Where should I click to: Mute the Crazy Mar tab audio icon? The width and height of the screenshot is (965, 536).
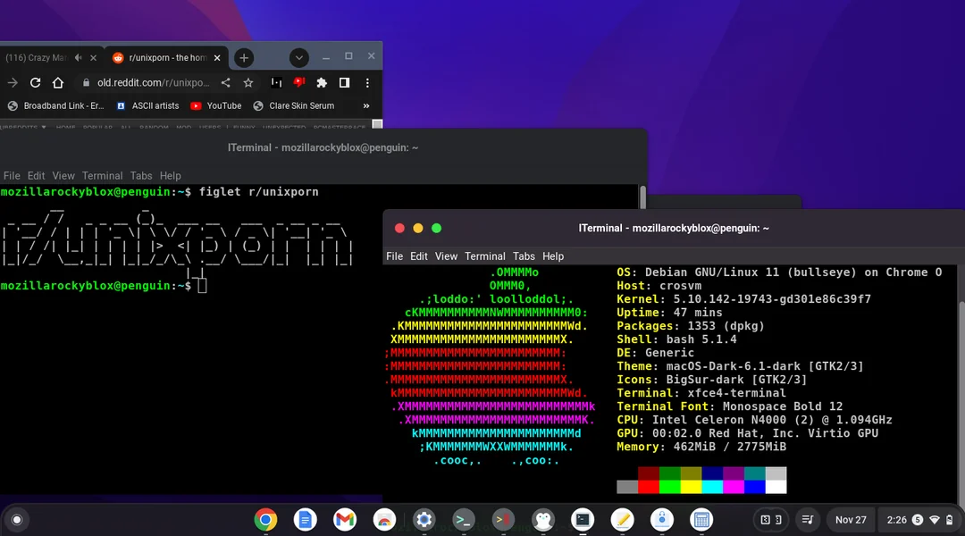[78, 57]
